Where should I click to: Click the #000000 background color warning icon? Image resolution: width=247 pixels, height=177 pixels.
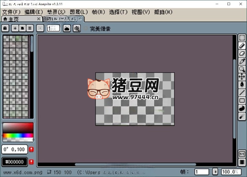(x=31, y=162)
